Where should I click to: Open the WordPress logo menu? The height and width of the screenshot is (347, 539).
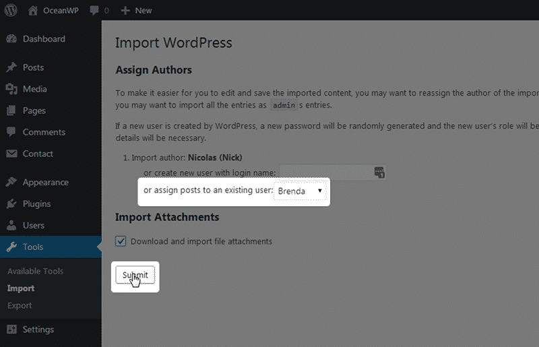11,10
